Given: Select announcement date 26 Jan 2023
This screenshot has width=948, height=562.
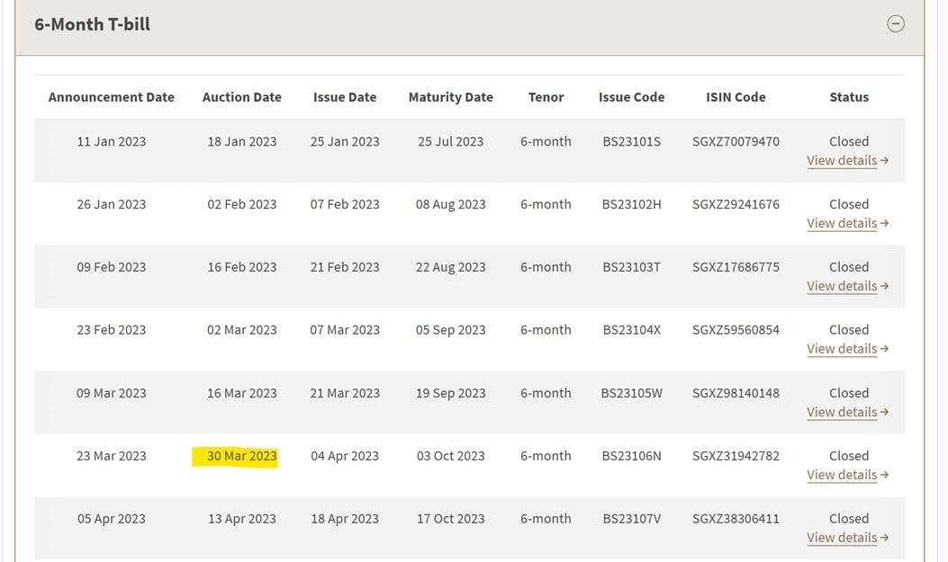Looking at the screenshot, I should [112, 205].
